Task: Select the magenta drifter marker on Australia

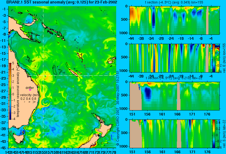Action: pyautogui.click(x=30, y=90)
